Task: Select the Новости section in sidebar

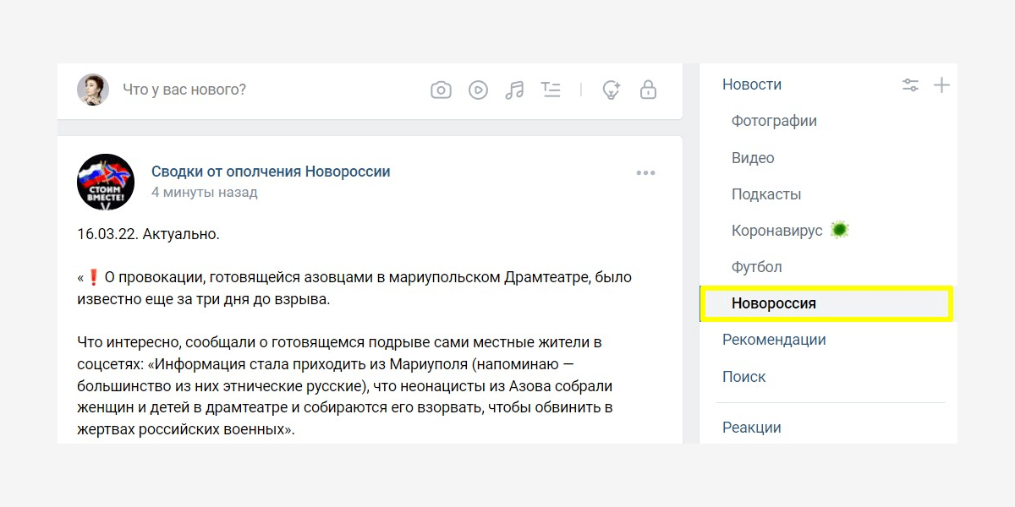Action: point(752,84)
